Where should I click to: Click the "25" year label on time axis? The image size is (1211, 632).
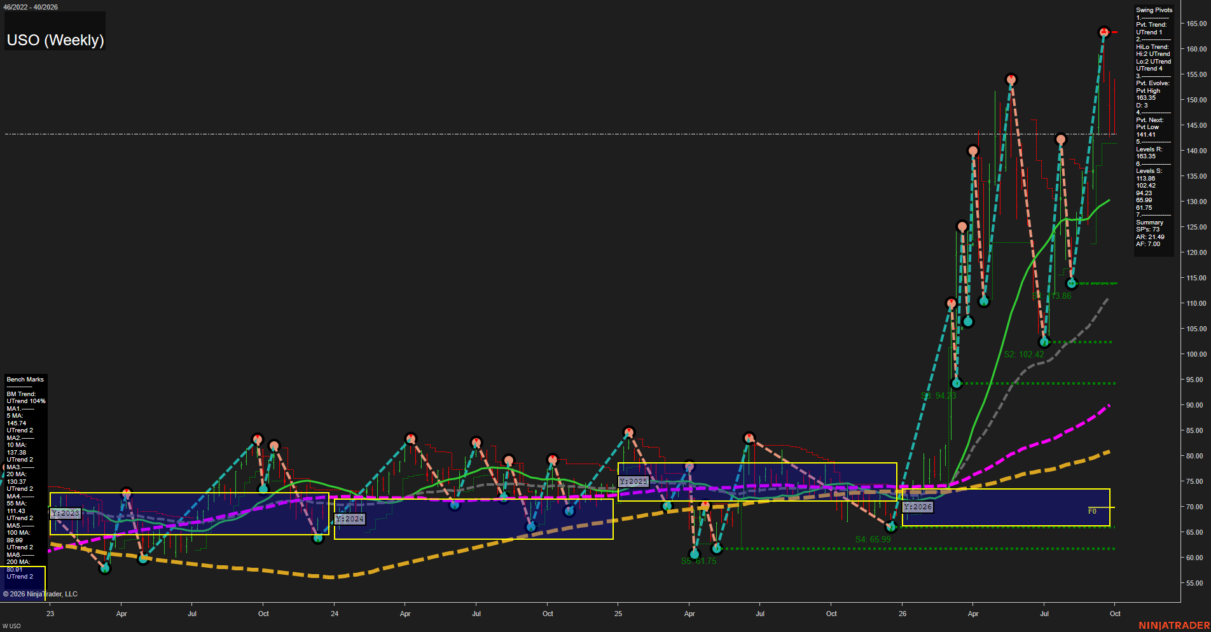pos(618,614)
